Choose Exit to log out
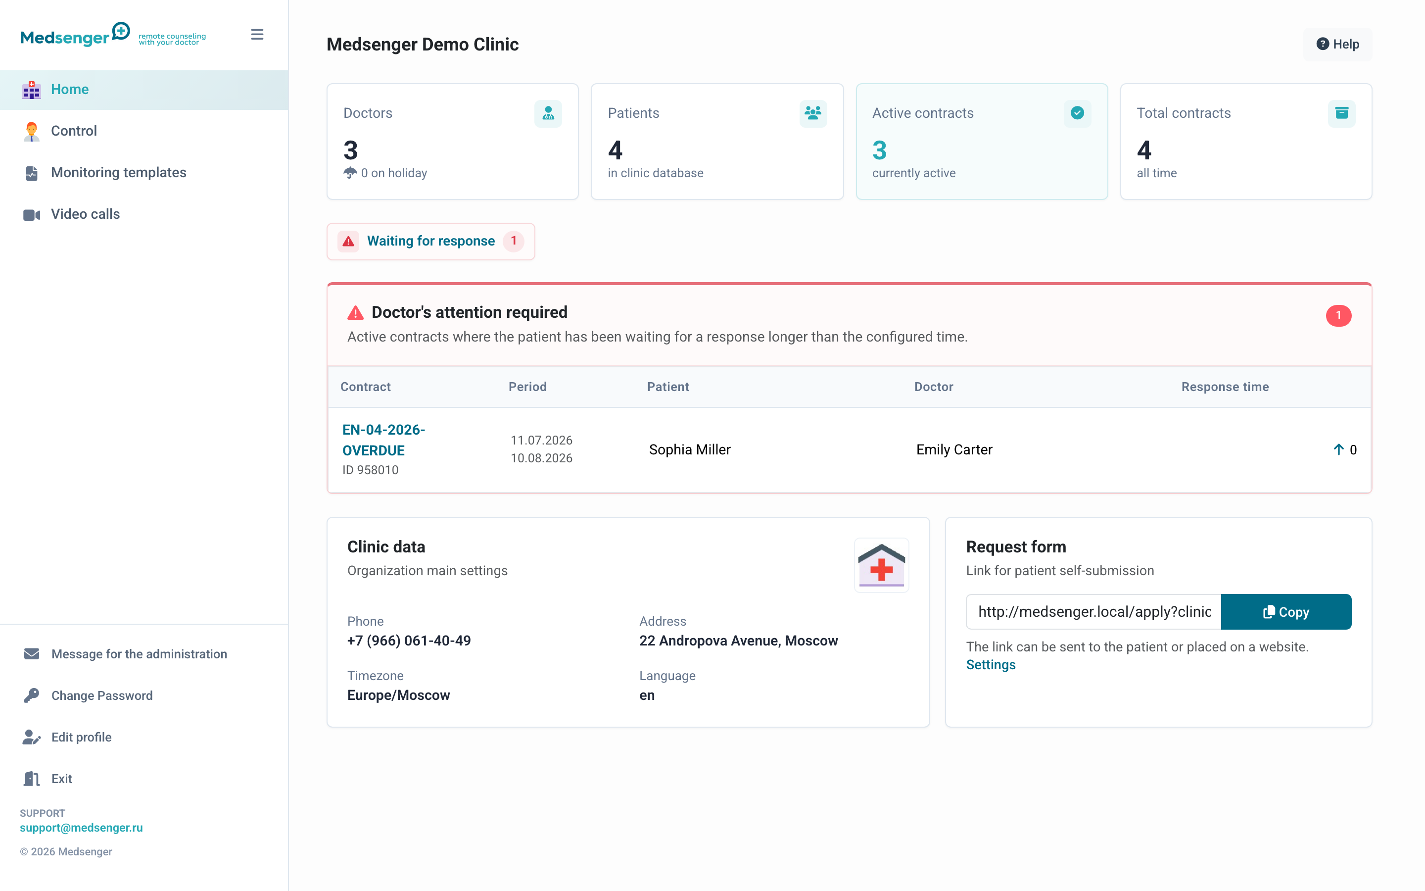Image resolution: width=1425 pixels, height=891 pixels. tap(144, 779)
